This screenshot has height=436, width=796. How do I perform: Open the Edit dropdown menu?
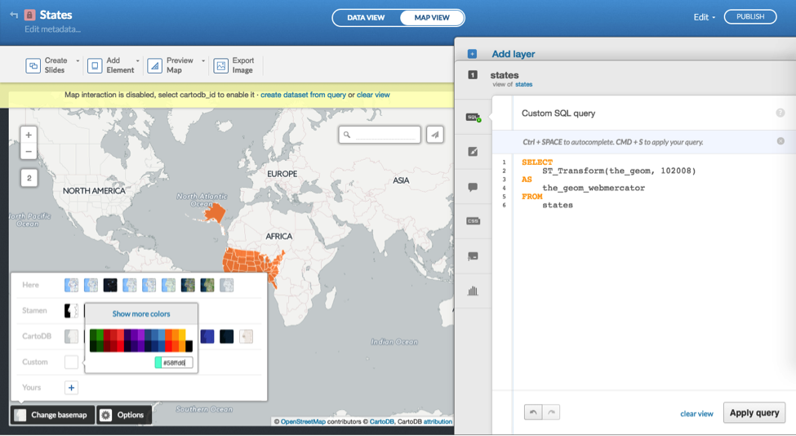pos(704,17)
